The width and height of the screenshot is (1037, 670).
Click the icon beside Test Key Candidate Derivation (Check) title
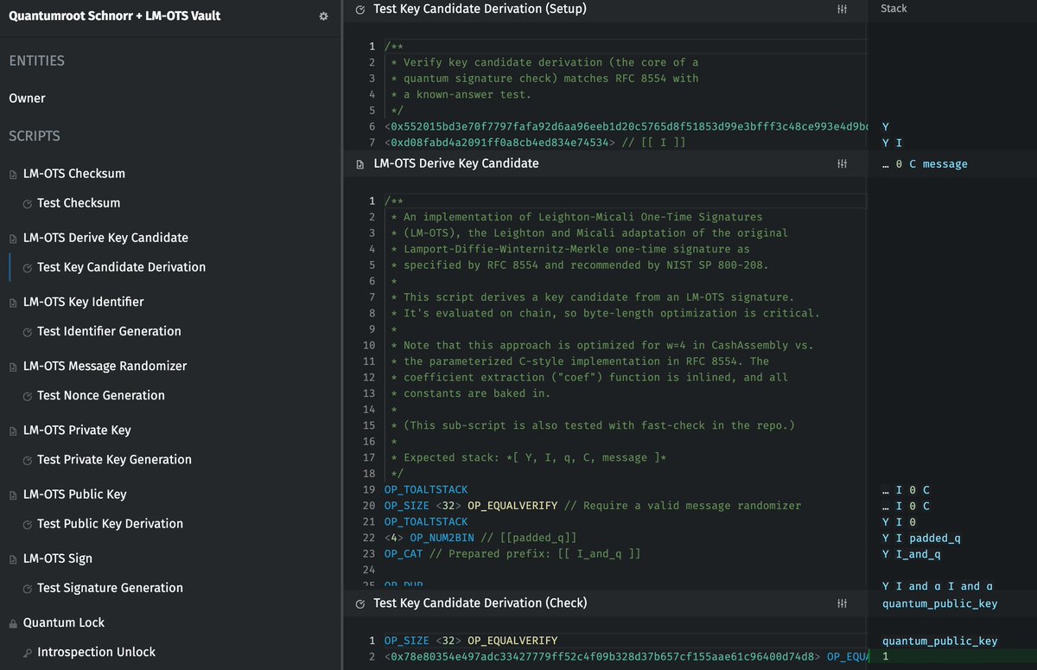coord(360,603)
